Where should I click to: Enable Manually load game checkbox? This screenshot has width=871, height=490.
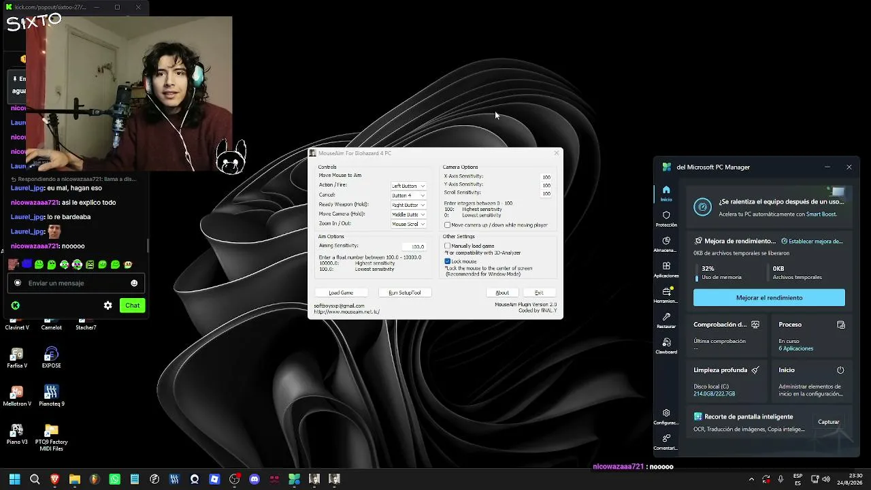[447, 246]
